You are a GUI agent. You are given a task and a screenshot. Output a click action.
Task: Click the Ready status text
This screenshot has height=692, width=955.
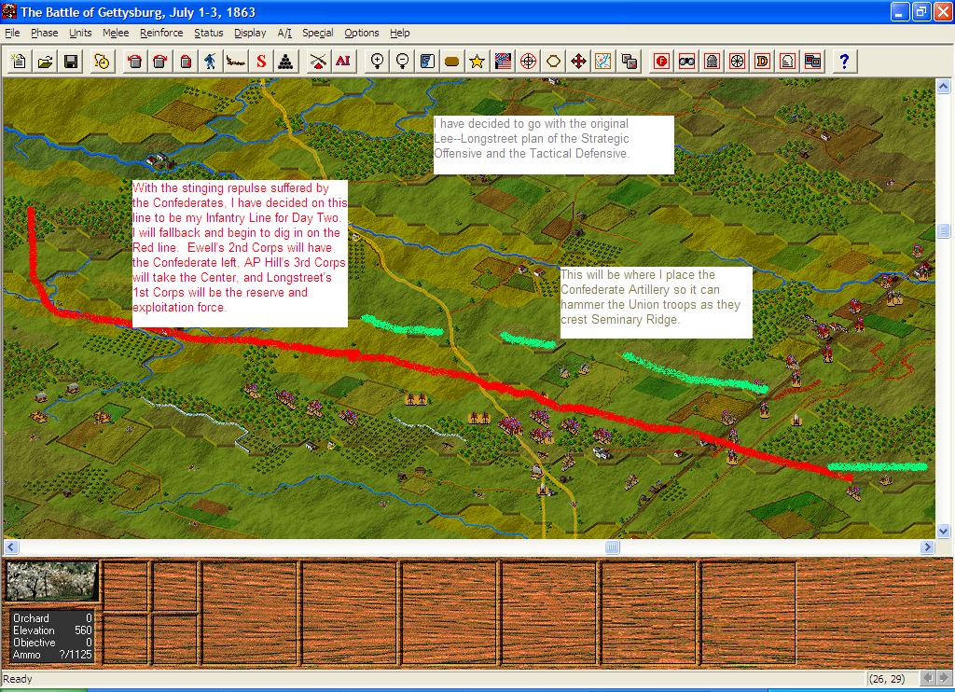18,679
